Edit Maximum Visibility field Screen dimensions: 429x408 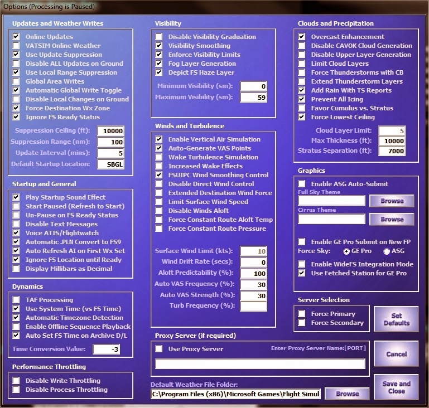pyautogui.click(x=253, y=98)
